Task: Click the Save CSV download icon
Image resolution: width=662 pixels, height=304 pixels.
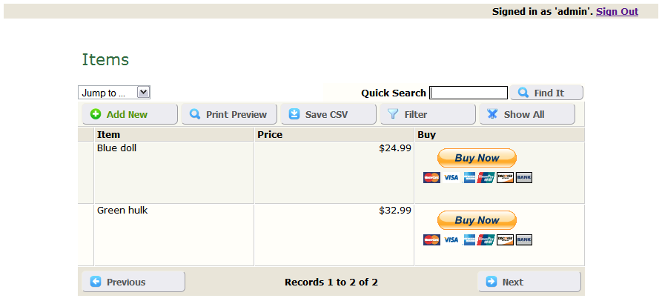Action: (294, 114)
